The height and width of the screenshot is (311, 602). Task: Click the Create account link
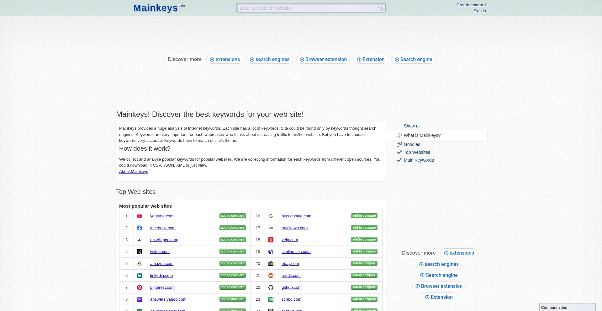coord(471,5)
